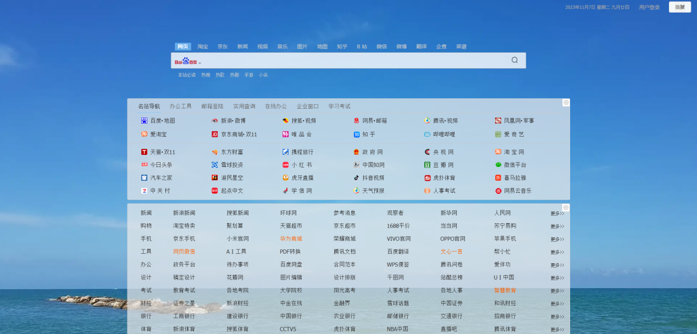Click the Government site (政府网) emblem icon
This screenshot has width=697, height=334.
point(356,152)
